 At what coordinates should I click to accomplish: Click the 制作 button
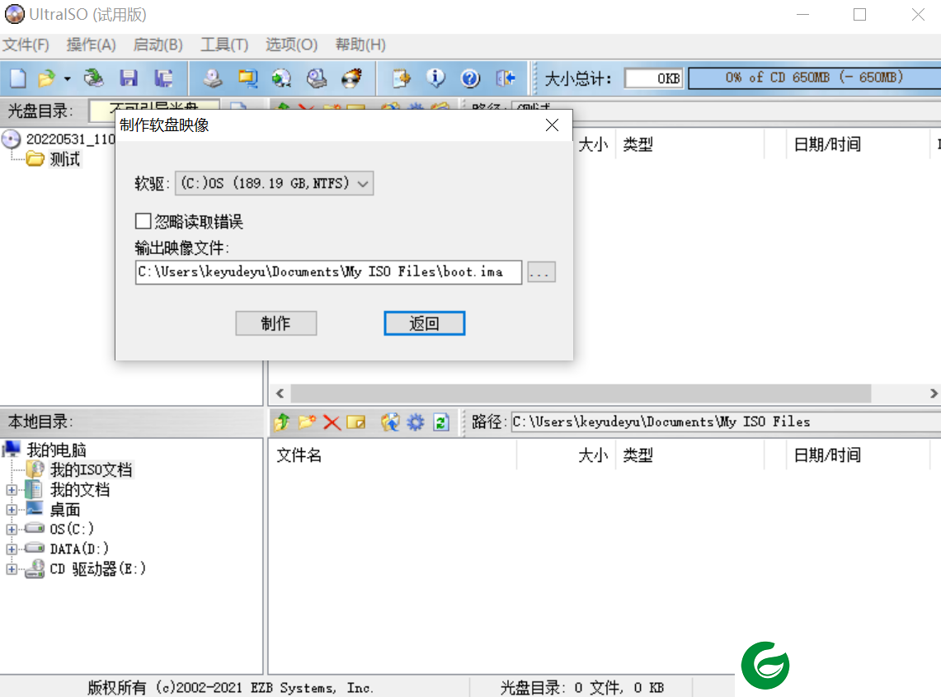coord(276,323)
